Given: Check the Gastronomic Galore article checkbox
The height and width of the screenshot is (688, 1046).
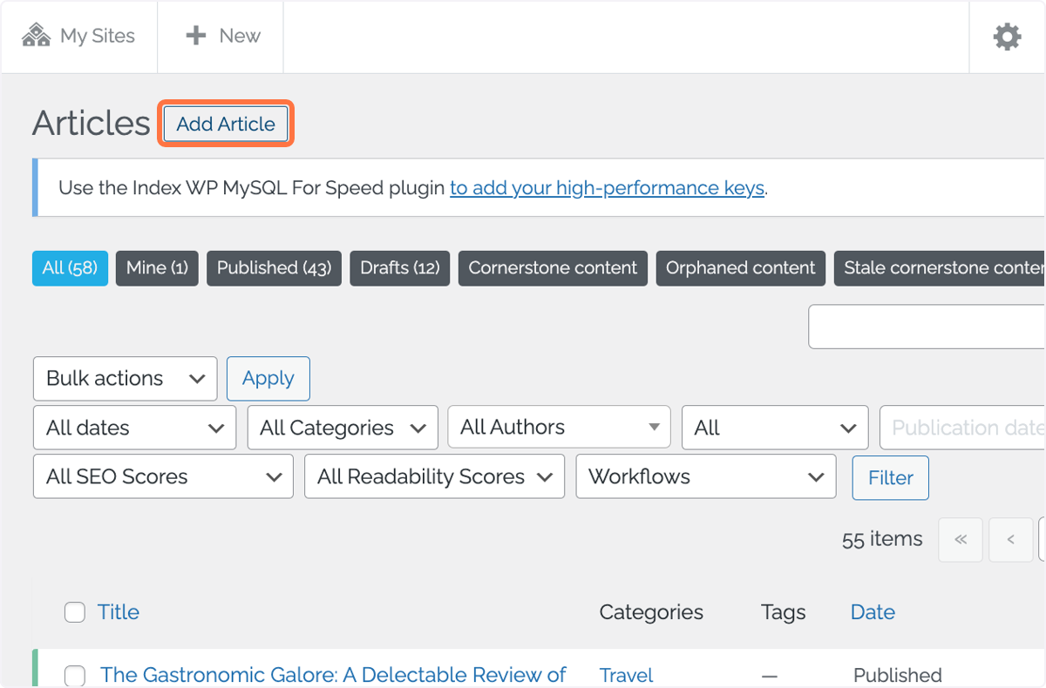Looking at the screenshot, I should tap(75, 675).
